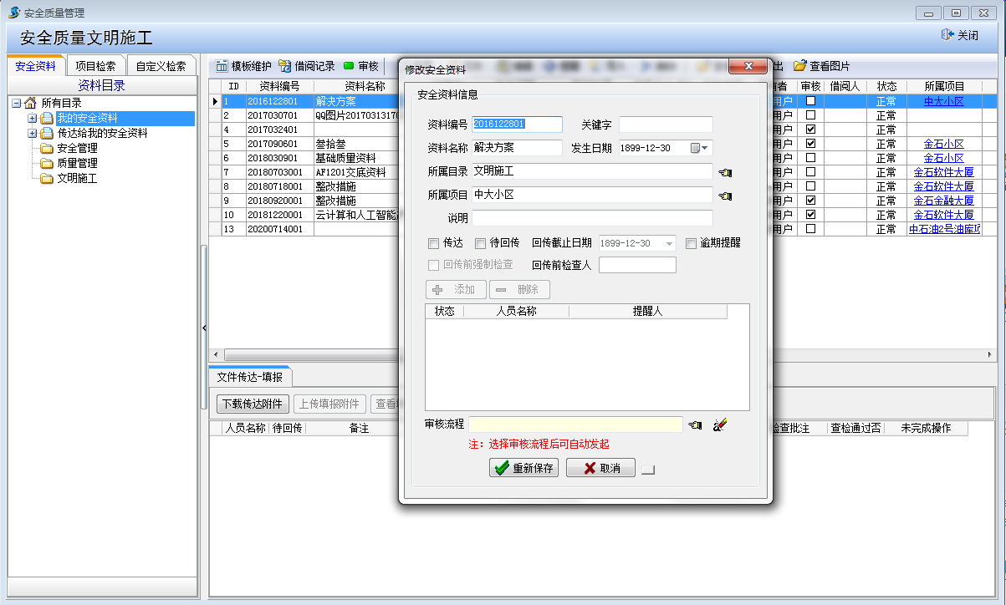Tick the 待回传 checkbox
Viewport: 1006px width, 605px height.
(x=480, y=244)
